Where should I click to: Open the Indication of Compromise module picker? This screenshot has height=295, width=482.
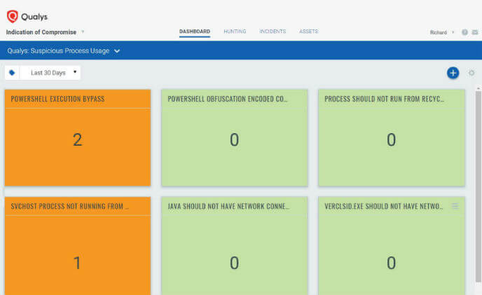(x=45, y=32)
